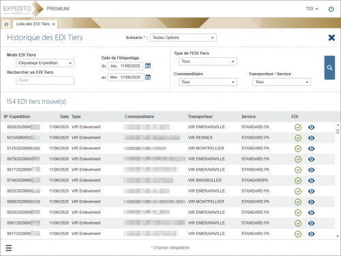View EDI via eye icon on VIR RENNES row
The height and width of the screenshot is (256, 341).
[x=311, y=138]
